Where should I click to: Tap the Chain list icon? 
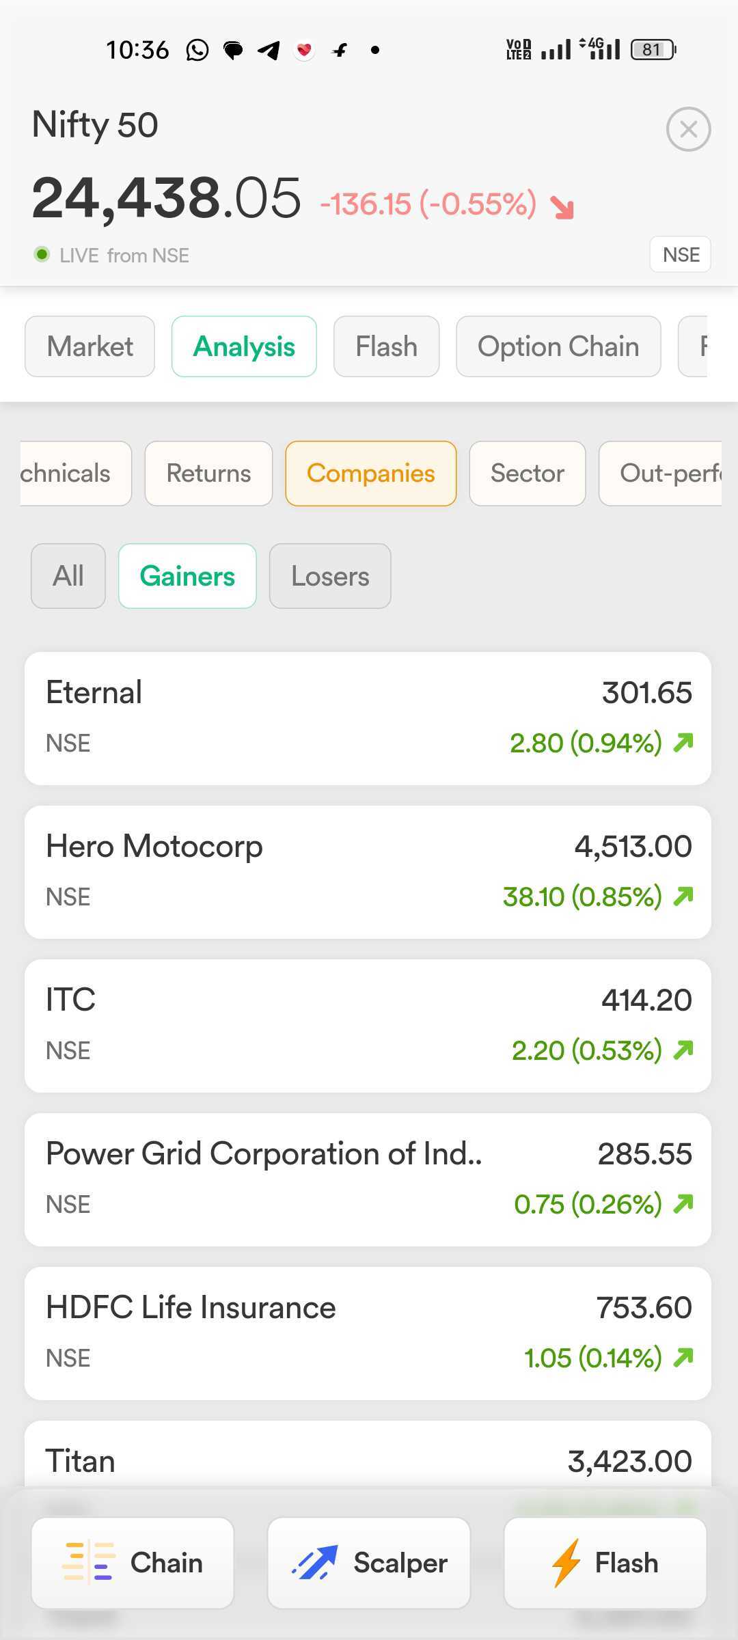(89, 1562)
